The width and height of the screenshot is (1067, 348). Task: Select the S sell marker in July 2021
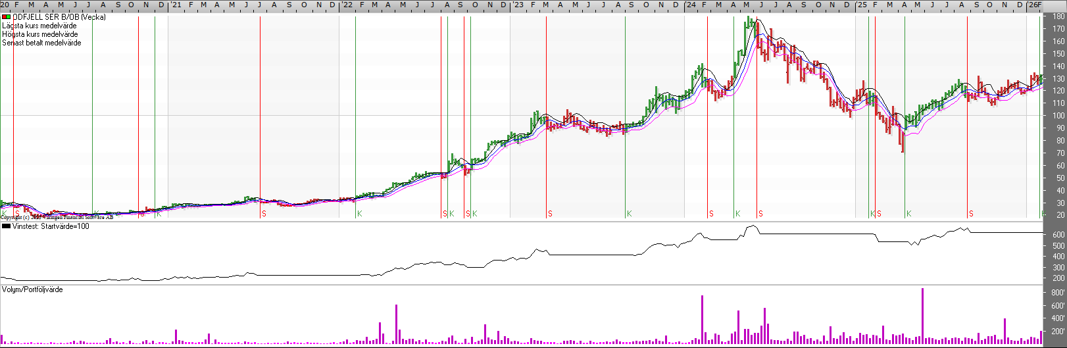click(x=264, y=214)
